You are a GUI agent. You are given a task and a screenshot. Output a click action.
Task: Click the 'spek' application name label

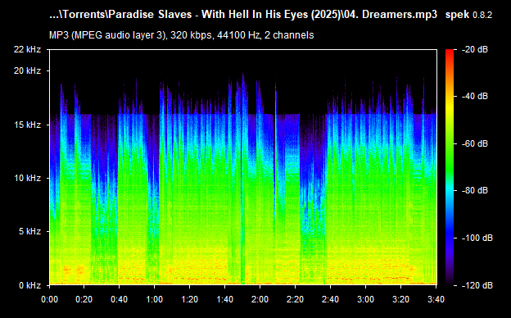[x=457, y=15]
